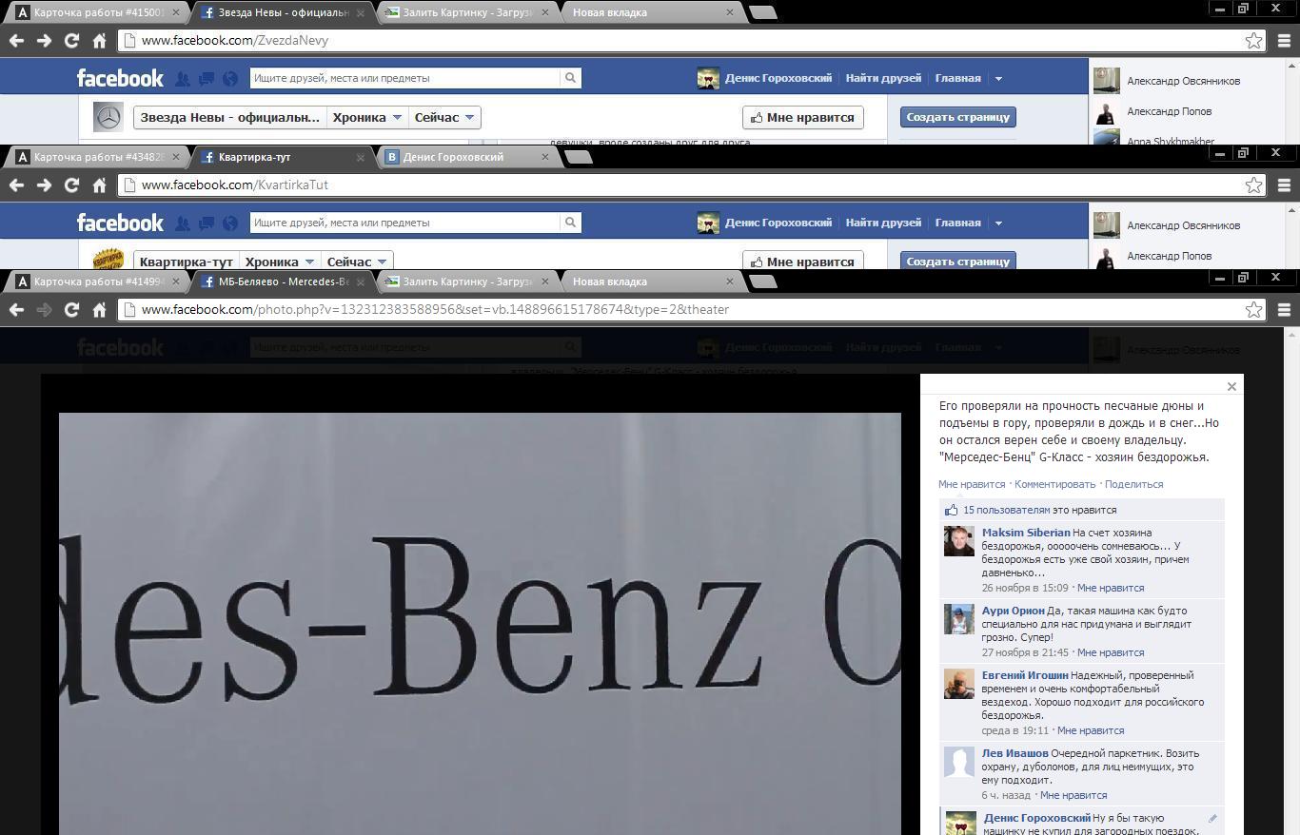Click home icon in Квартирка-тут window
Viewport: 1300px width, 835px height.
(x=99, y=185)
